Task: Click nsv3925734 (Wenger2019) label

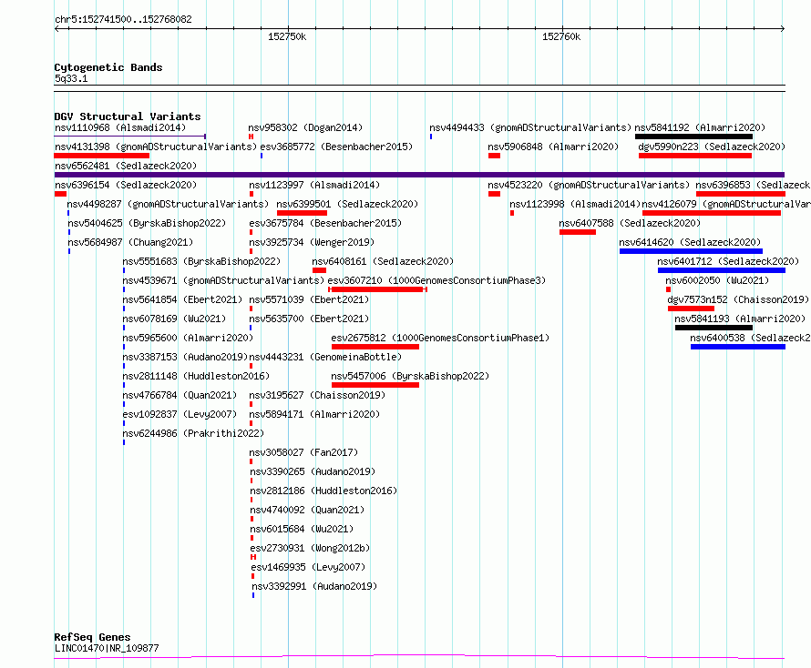Action: [312, 242]
